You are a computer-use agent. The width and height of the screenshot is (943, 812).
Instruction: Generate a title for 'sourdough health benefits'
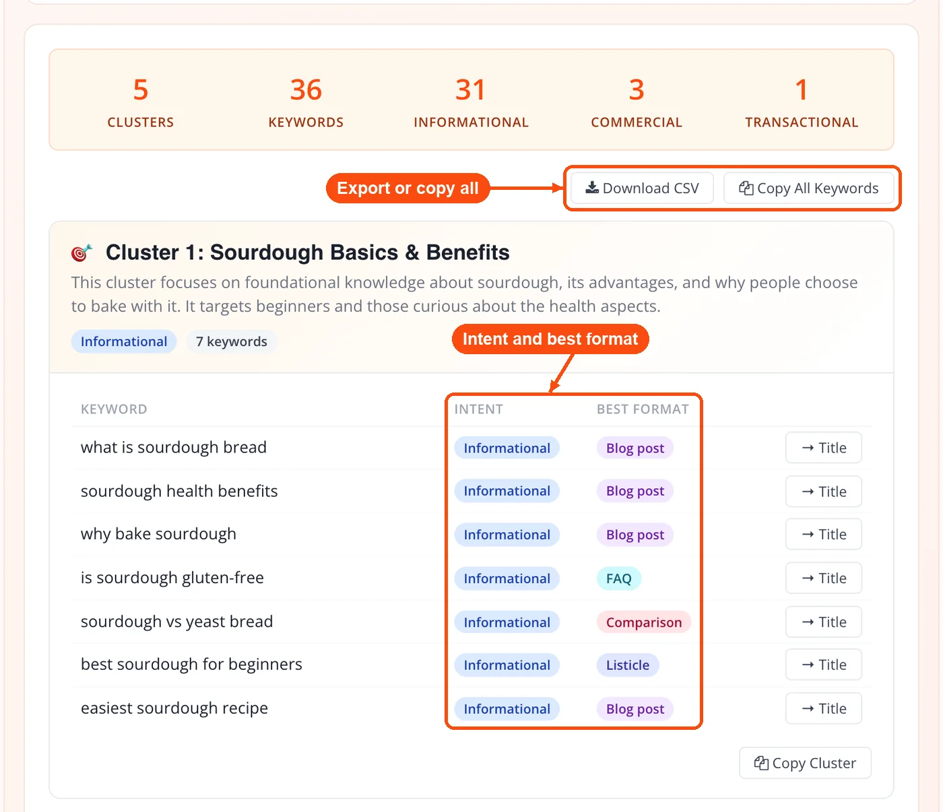[824, 492]
